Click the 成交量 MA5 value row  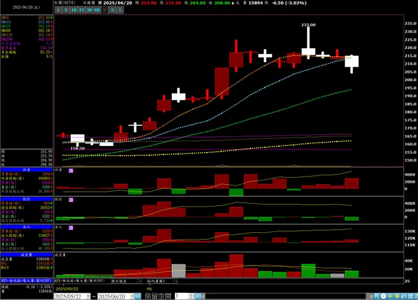click(27, 263)
